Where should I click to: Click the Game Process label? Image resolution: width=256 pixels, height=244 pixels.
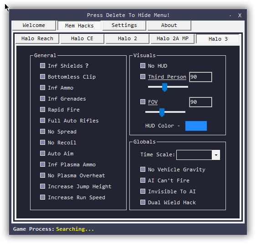point(34,229)
